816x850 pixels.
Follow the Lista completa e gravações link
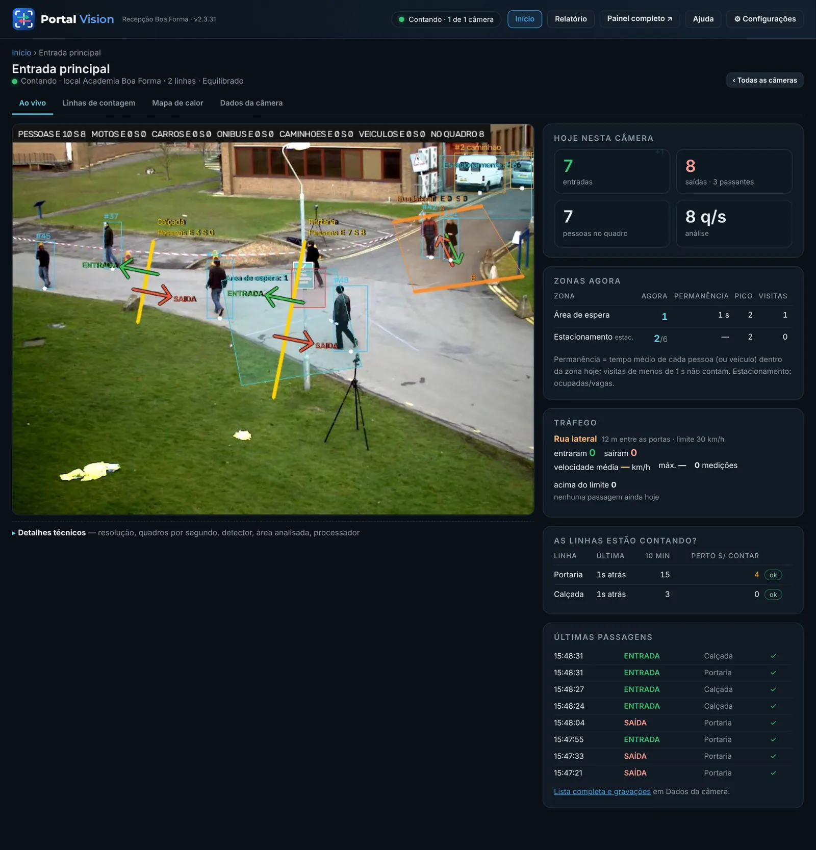click(x=602, y=791)
